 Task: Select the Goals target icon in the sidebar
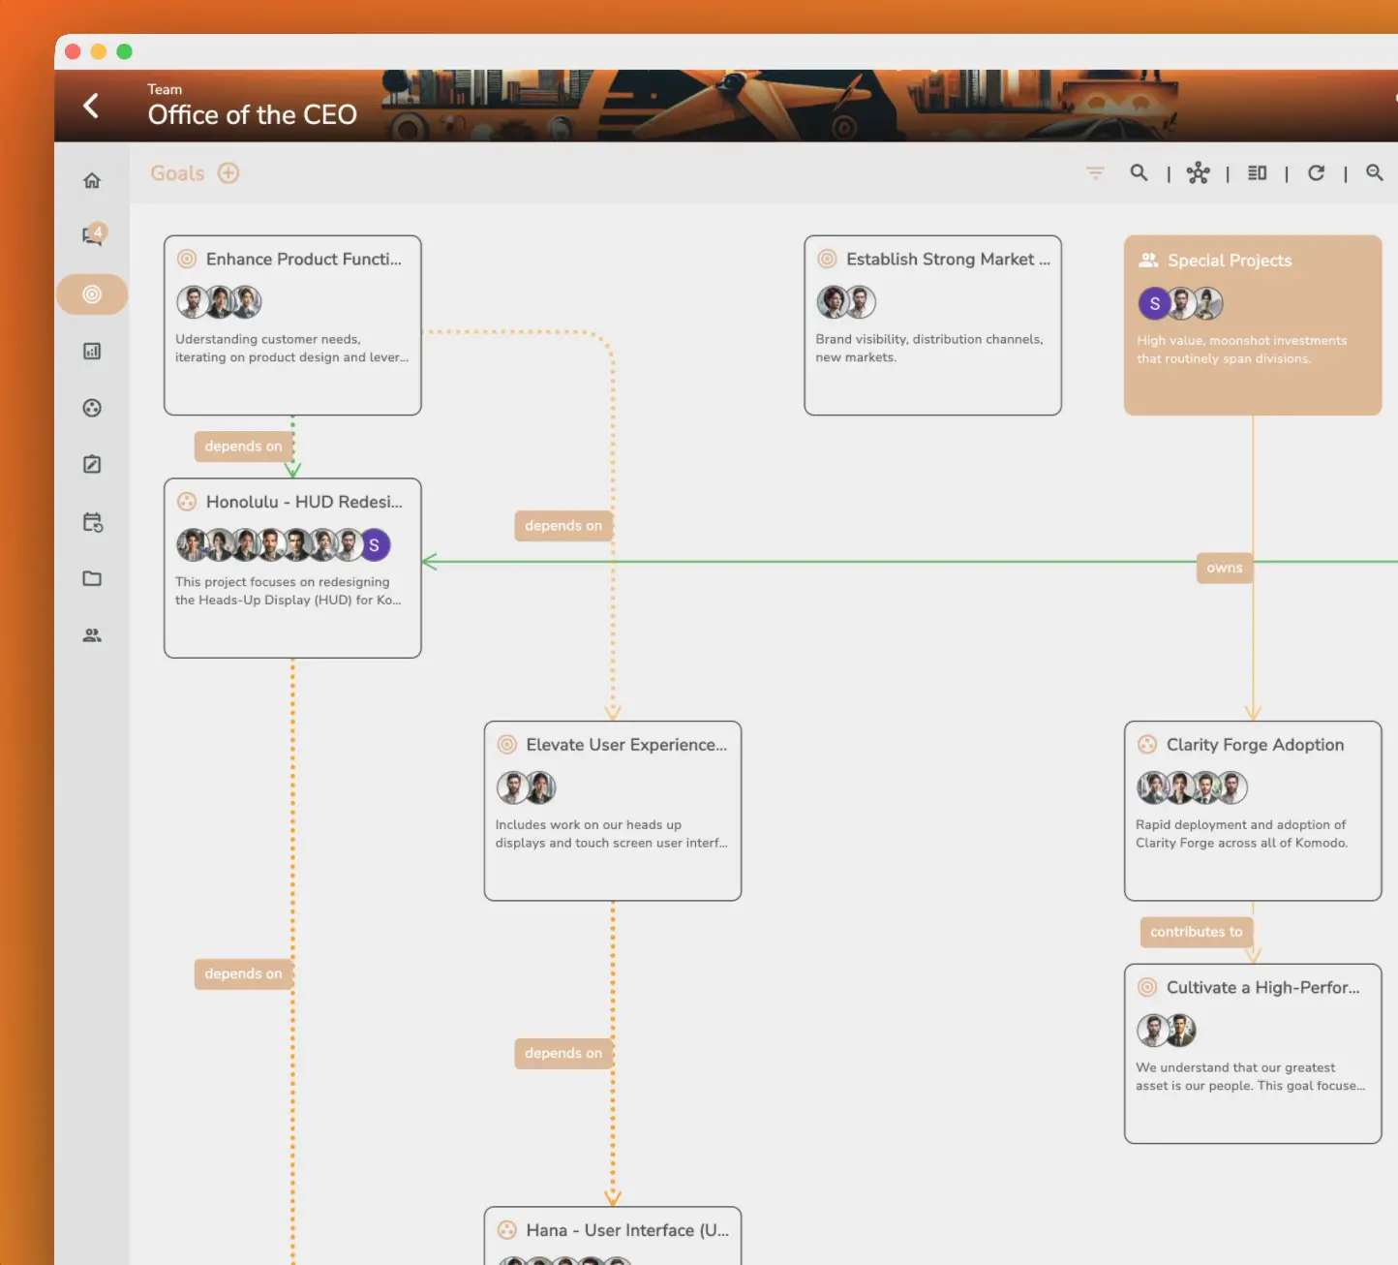click(92, 293)
